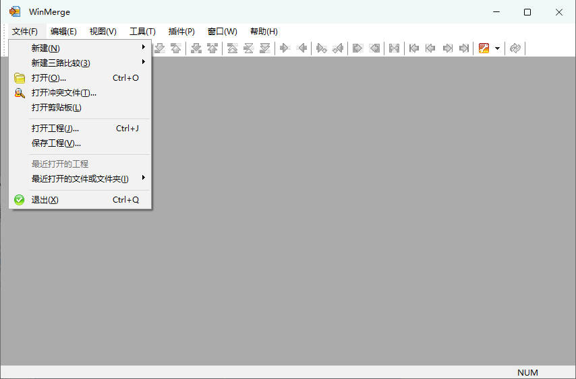Screen dimensions: 576x379
Task: Click the Current Difference toolbar icon
Action: pos(248,48)
